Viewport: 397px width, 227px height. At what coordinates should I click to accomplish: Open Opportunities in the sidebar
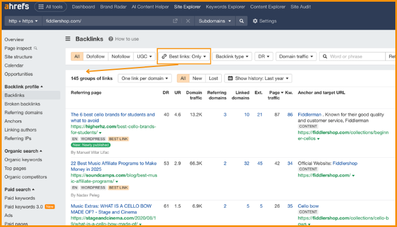[19, 74]
